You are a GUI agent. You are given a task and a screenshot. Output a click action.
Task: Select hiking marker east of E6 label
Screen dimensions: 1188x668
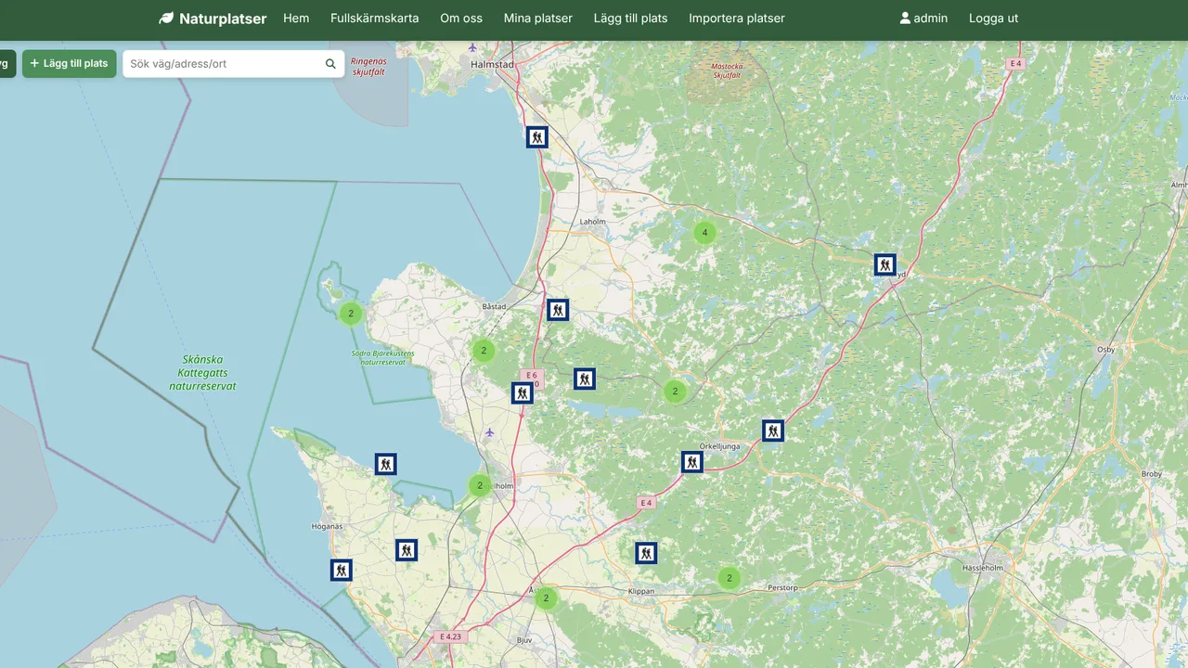click(x=584, y=379)
